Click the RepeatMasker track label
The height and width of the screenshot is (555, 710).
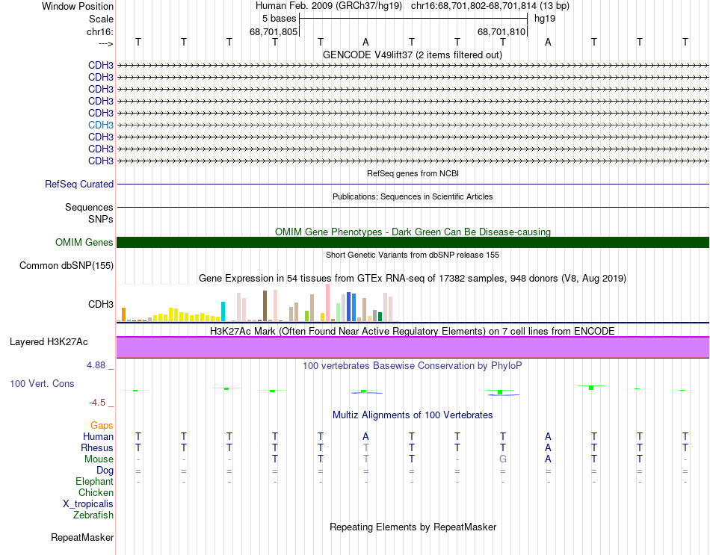(82, 538)
